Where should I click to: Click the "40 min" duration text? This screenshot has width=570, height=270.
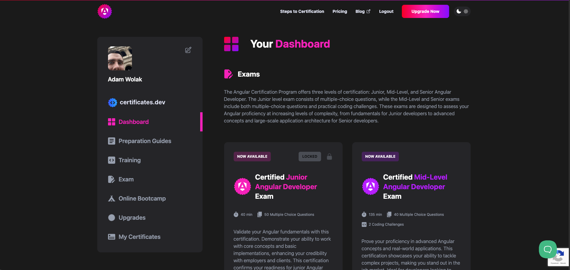(x=247, y=215)
